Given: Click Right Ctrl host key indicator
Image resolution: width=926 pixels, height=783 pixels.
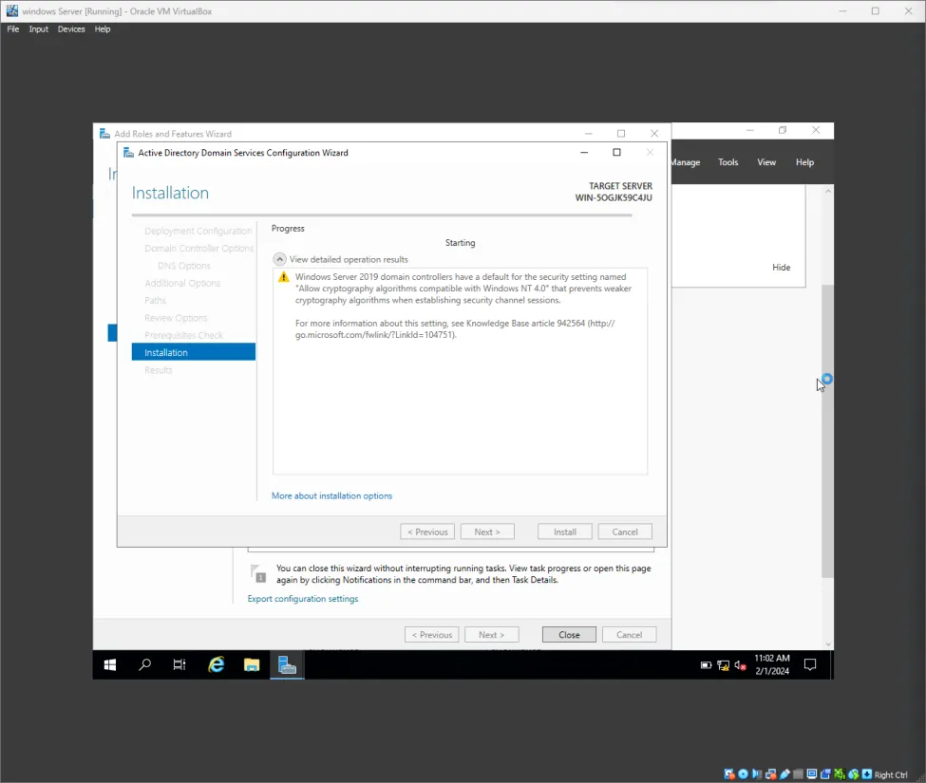Looking at the screenshot, I should [x=891, y=774].
